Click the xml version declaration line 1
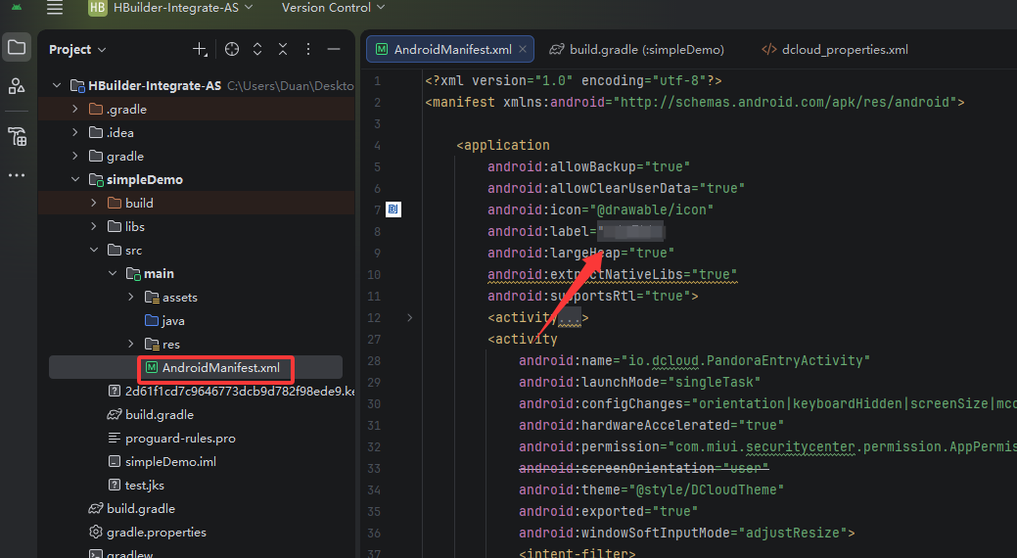1017x558 pixels. pos(574,80)
